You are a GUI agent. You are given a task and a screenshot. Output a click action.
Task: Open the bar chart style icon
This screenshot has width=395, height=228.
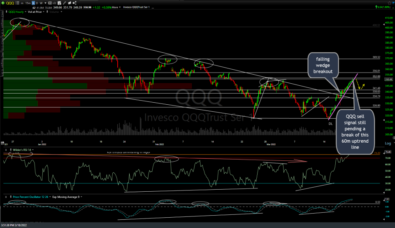(54, 3)
